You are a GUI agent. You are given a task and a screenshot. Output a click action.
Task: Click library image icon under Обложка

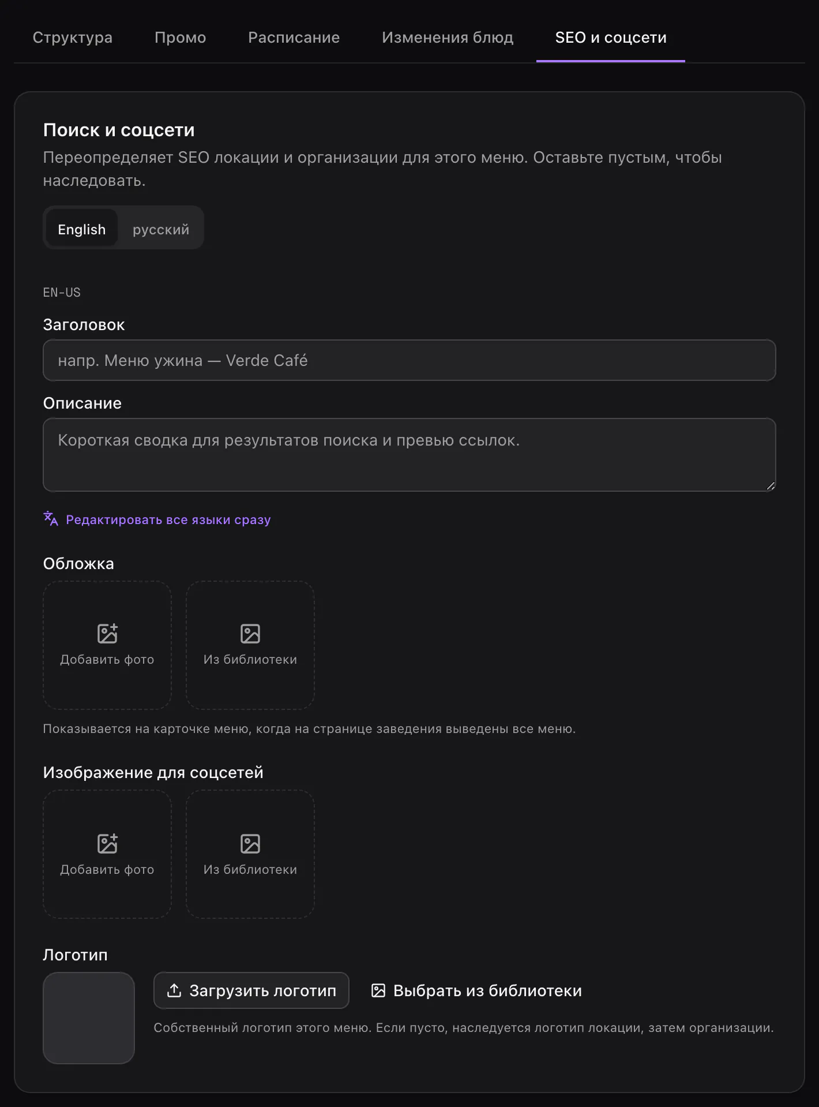point(250,633)
